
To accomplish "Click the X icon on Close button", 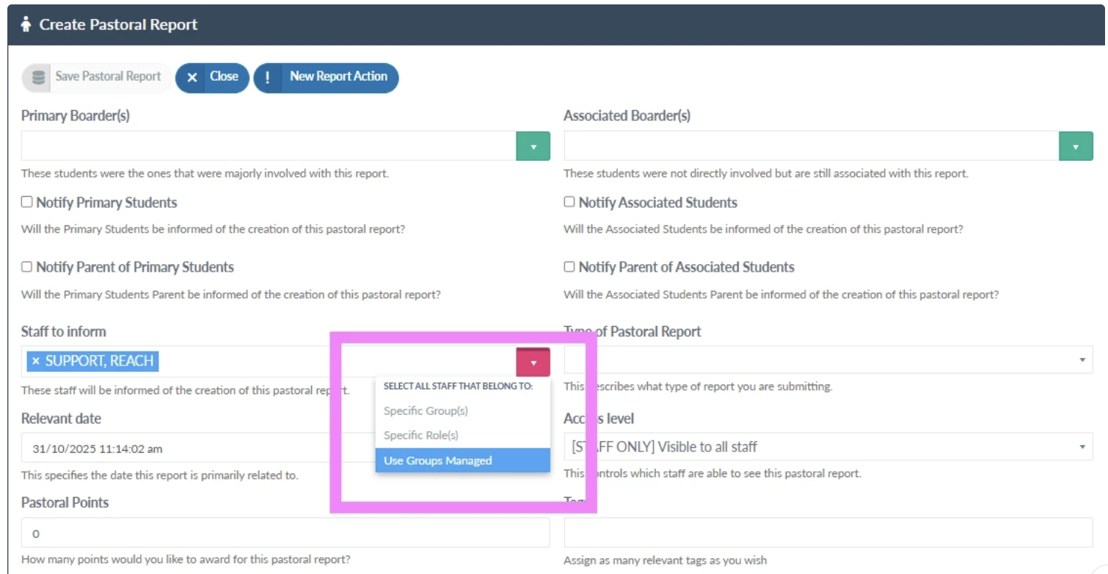I will 192,77.
